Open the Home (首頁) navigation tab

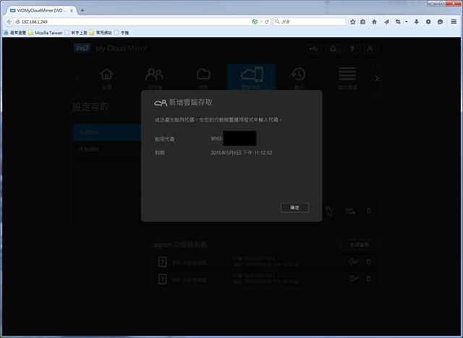(106, 78)
